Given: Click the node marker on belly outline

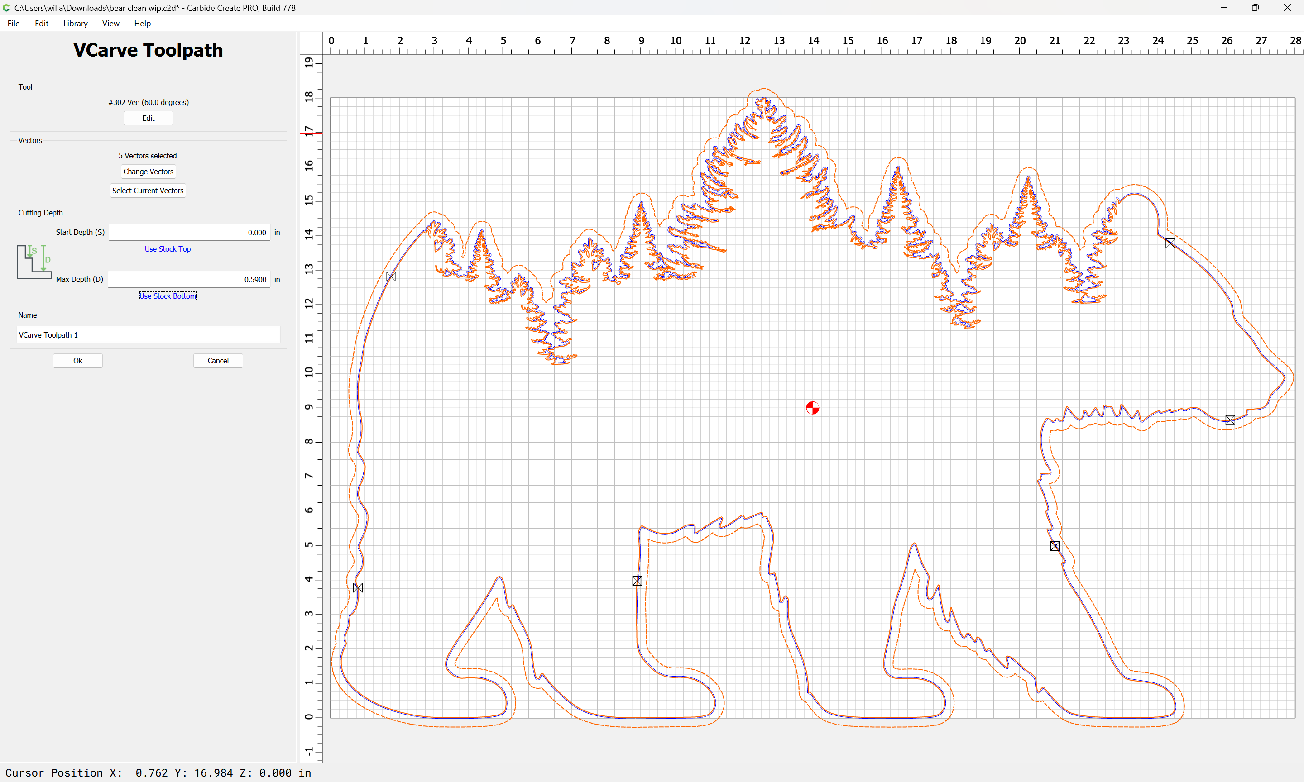Looking at the screenshot, I should 637,581.
